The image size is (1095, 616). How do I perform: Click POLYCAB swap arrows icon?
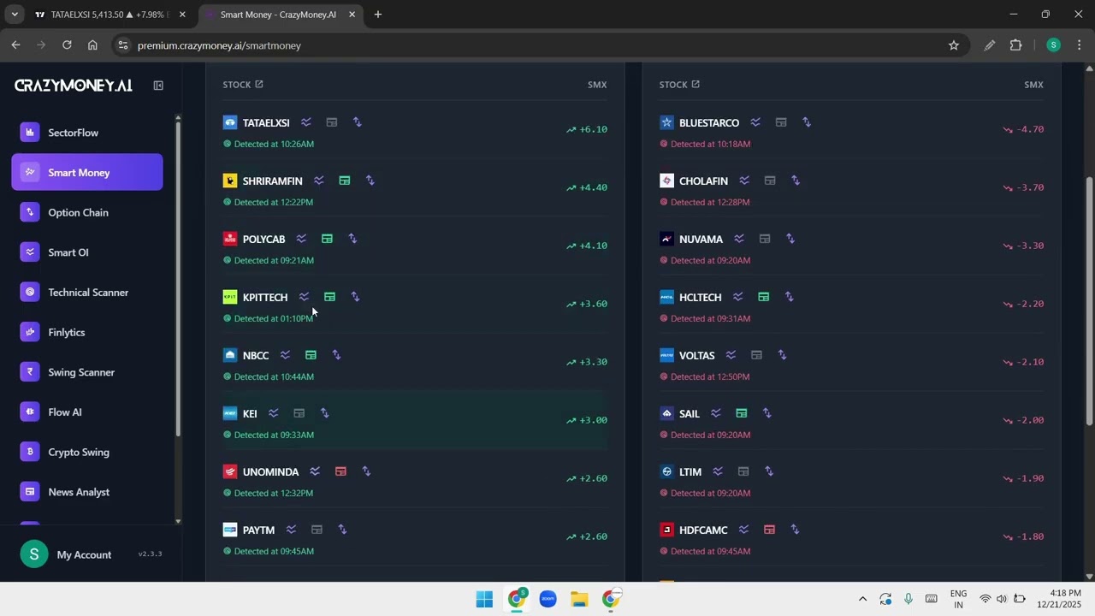click(x=352, y=239)
